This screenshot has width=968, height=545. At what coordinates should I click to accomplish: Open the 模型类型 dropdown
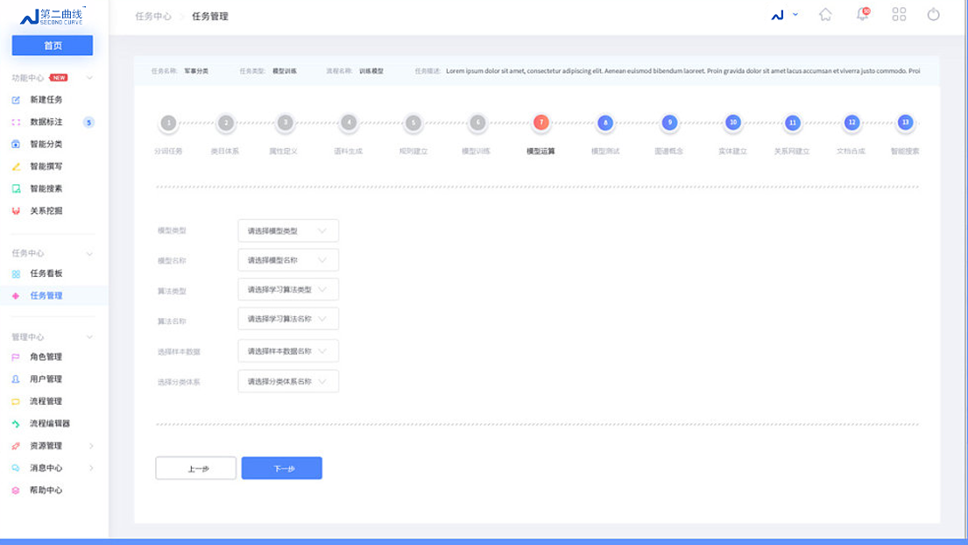click(287, 231)
